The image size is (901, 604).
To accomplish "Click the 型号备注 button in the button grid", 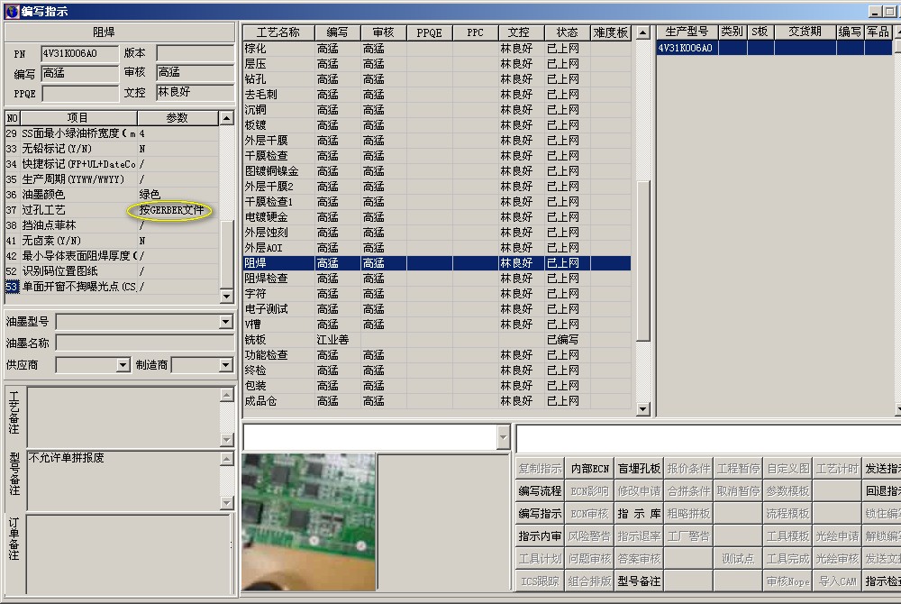I will tap(639, 581).
